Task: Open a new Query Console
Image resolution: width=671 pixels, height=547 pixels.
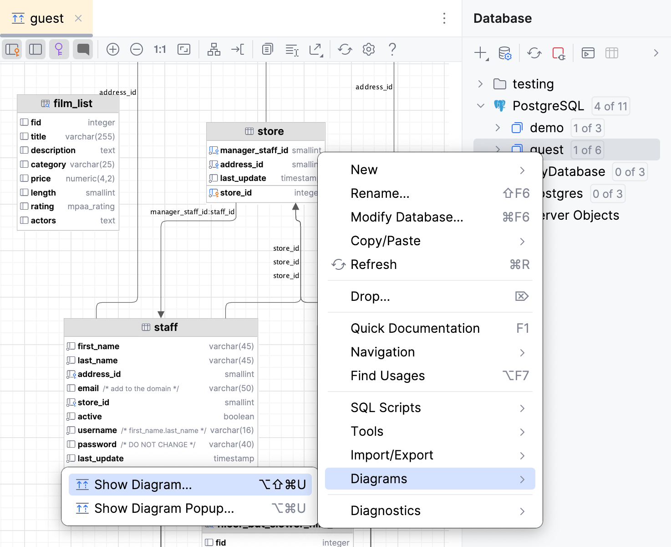Action: [588, 53]
